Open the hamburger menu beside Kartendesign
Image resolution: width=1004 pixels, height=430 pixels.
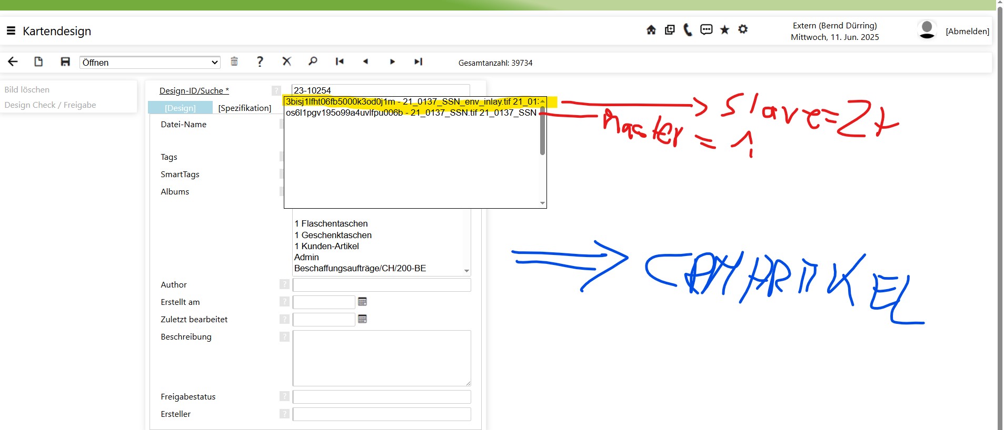click(11, 31)
